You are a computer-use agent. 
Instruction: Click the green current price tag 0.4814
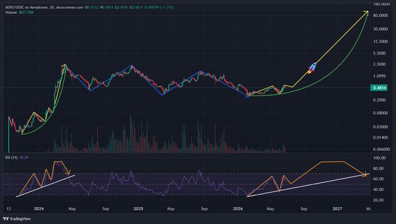click(x=379, y=88)
